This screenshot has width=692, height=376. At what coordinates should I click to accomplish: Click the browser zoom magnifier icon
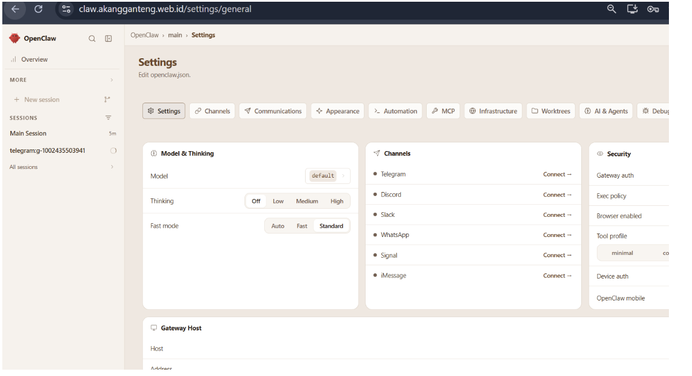612,9
